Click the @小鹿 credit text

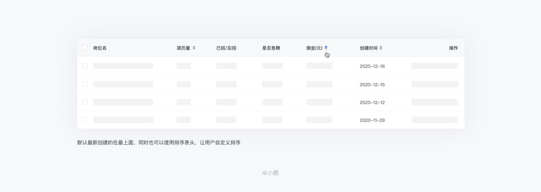pyautogui.click(x=270, y=173)
